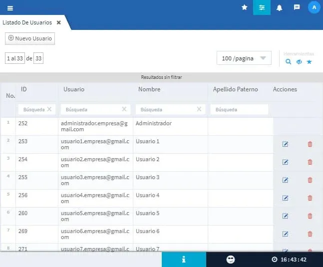Click the sunglasses face icon in footer

231,260
